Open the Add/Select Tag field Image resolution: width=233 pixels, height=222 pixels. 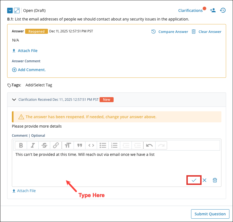(39, 85)
